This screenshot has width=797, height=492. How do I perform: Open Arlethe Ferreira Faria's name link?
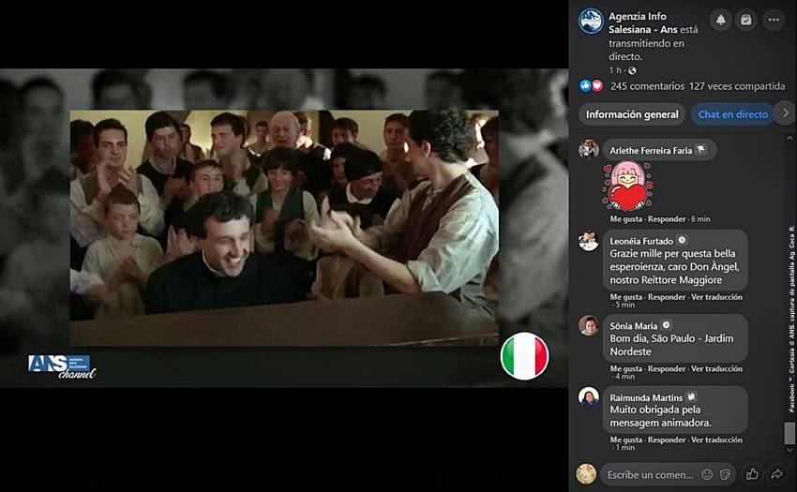[x=651, y=151]
